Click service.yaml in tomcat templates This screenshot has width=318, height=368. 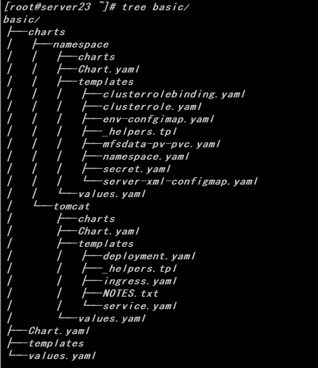(140, 306)
